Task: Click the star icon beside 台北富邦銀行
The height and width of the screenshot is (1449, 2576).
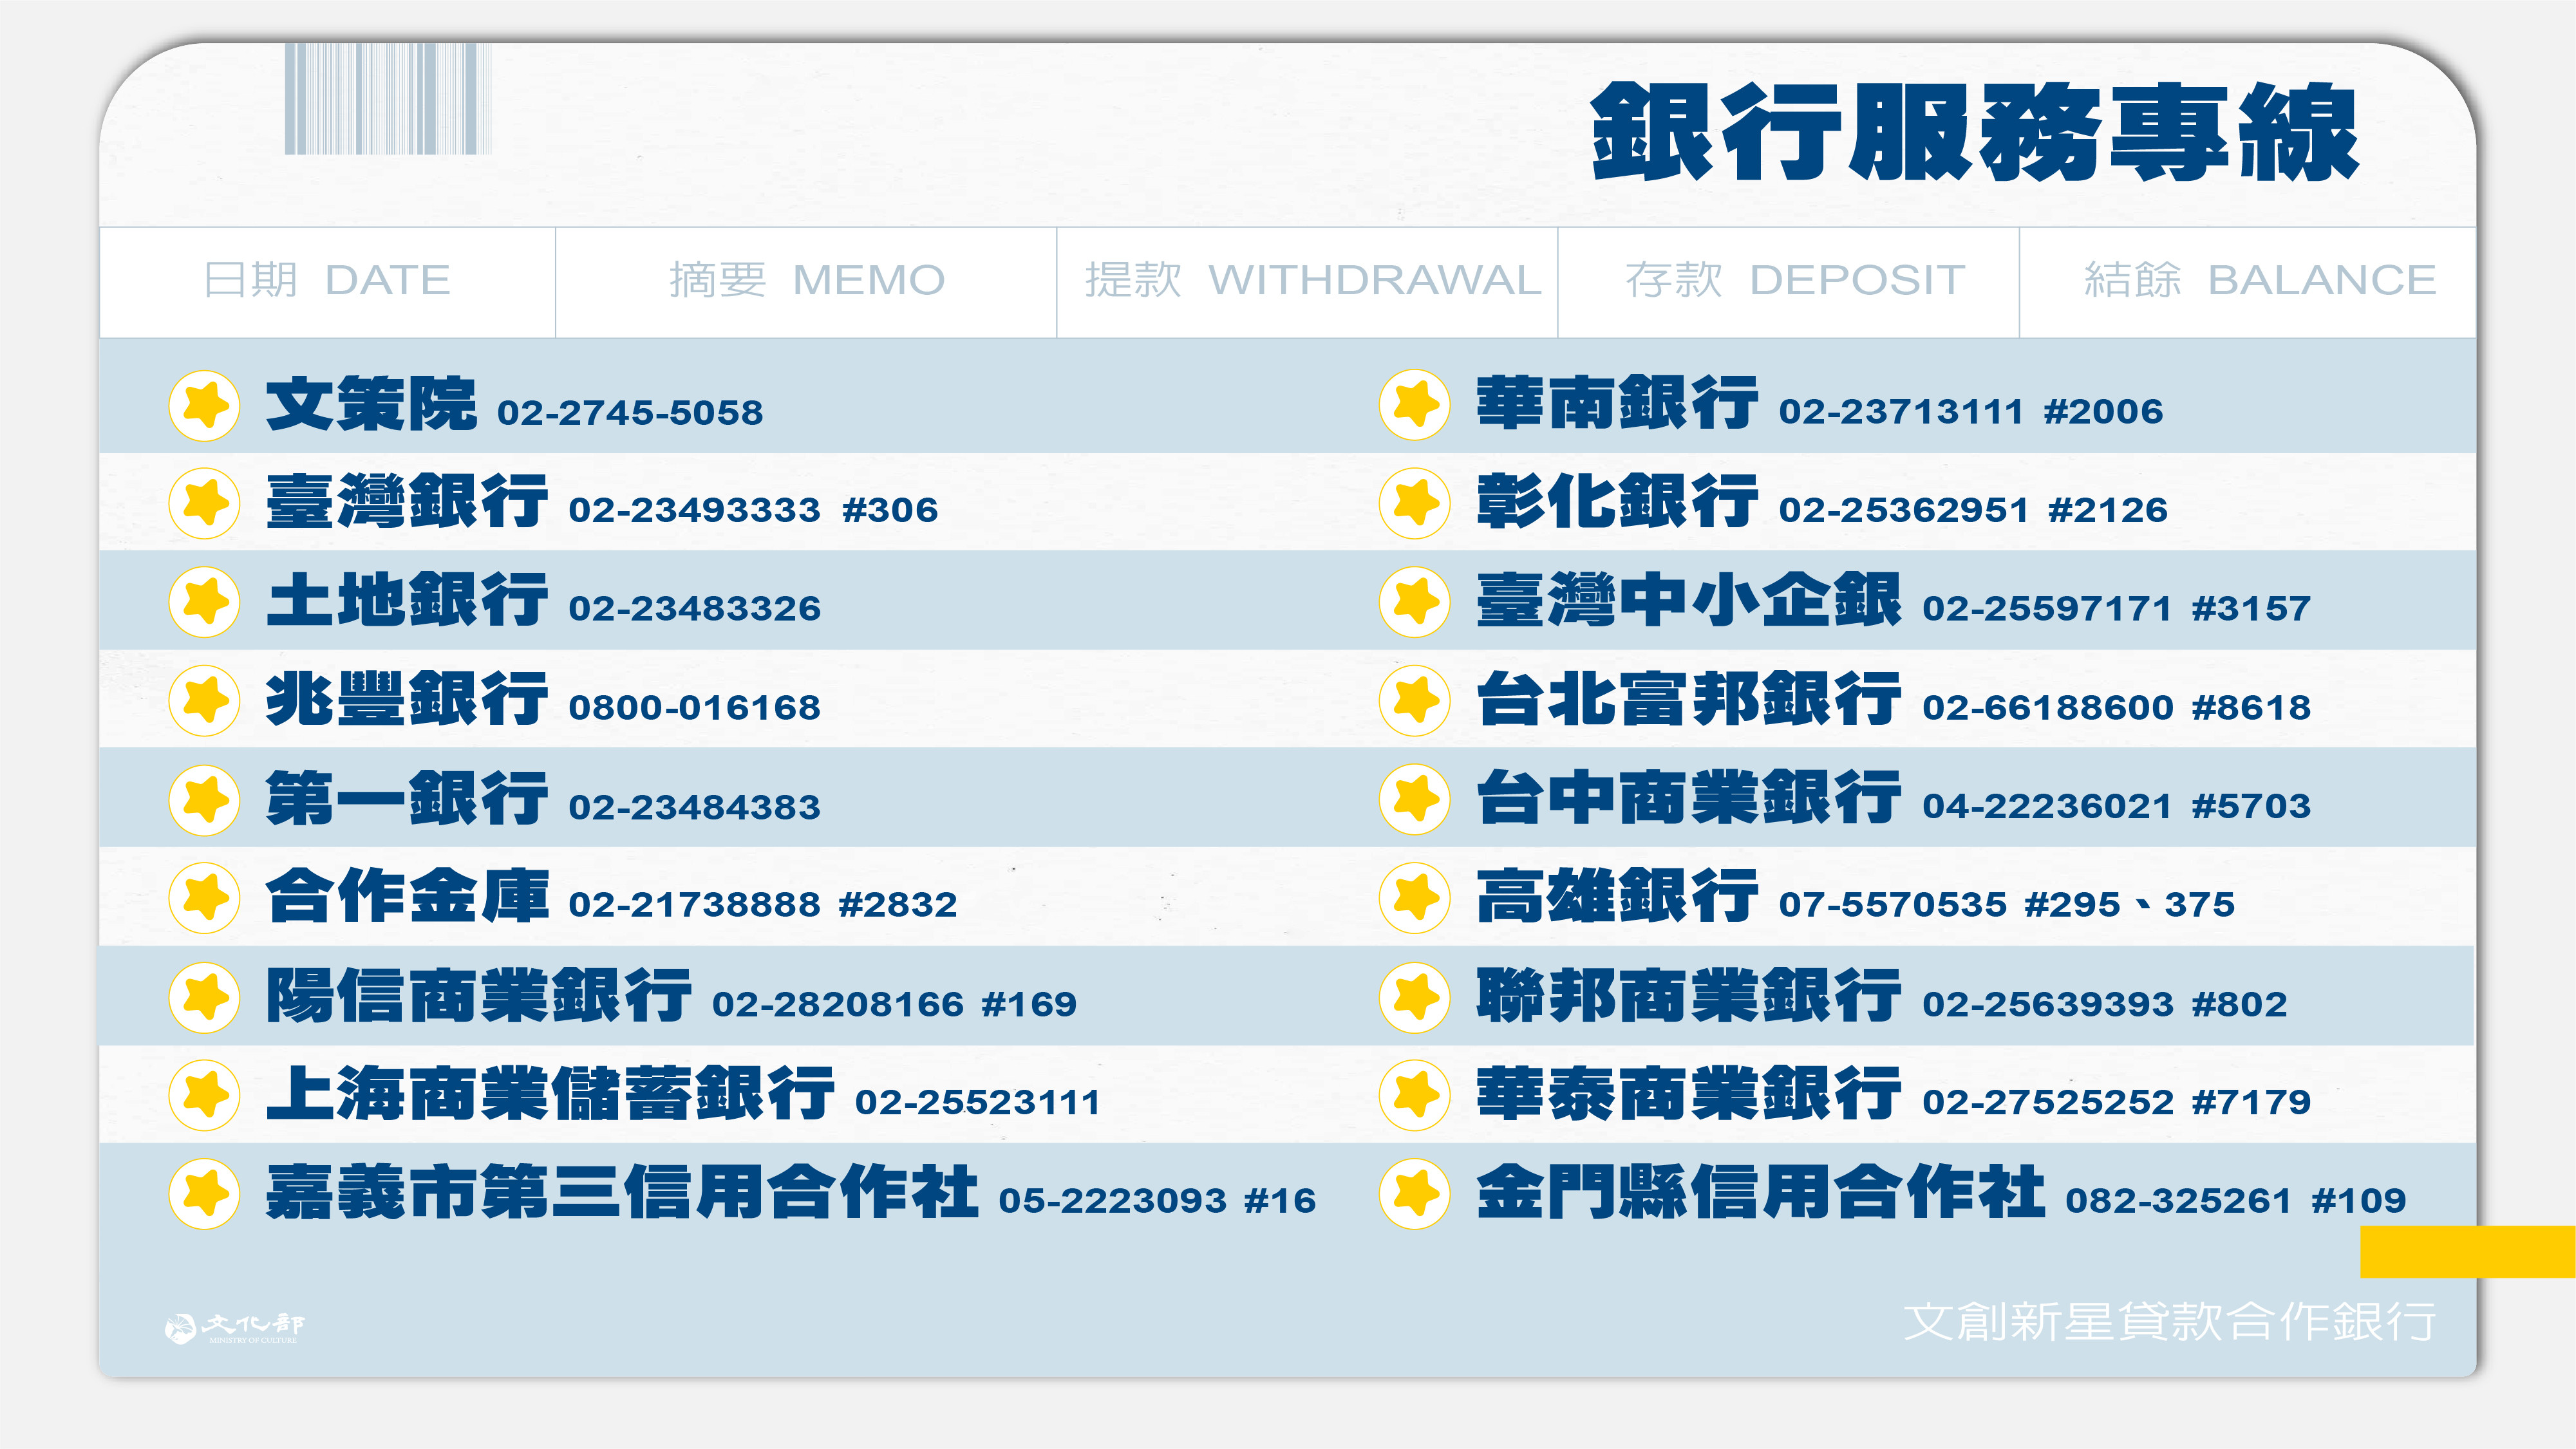Action: point(1415,700)
